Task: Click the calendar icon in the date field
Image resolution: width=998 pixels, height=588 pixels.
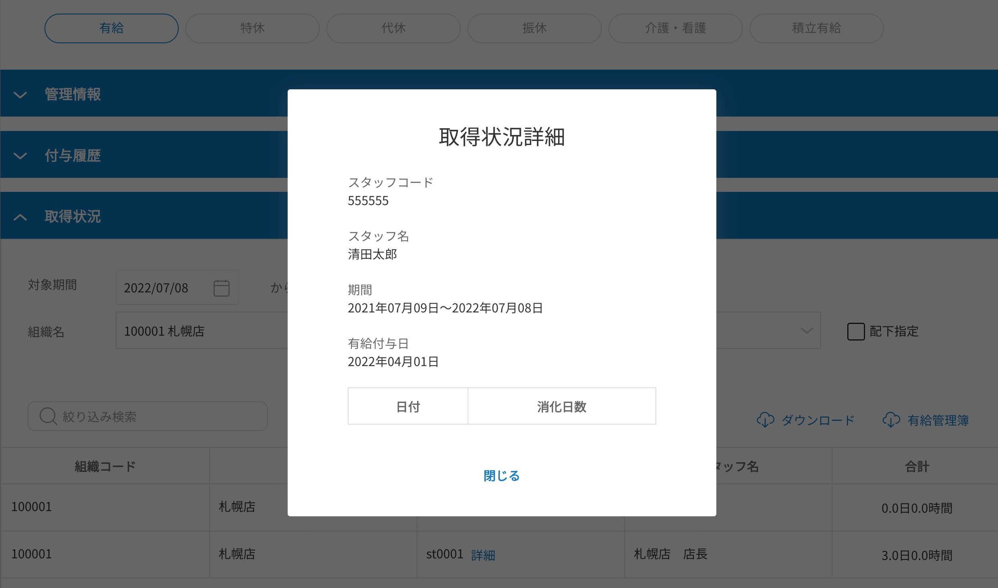Action: 221,288
